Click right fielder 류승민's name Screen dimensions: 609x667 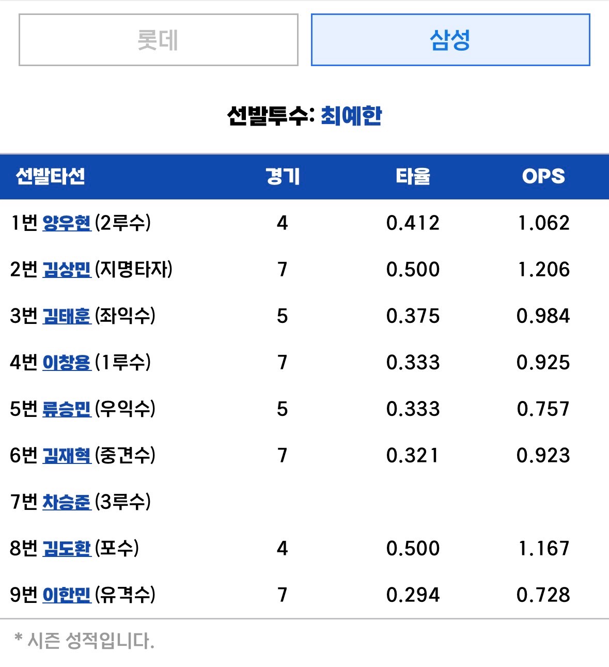point(67,409)
